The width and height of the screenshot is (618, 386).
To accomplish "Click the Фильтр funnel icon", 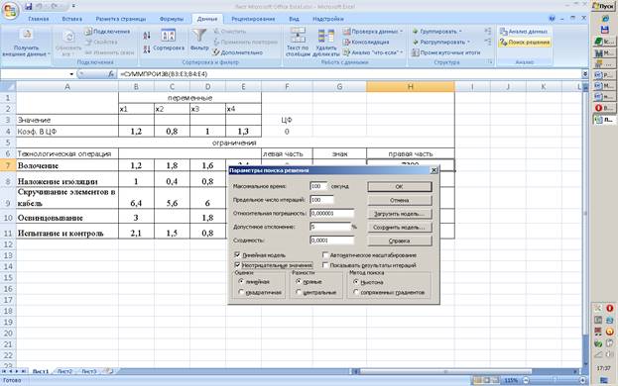I will (x=199, y=36).
